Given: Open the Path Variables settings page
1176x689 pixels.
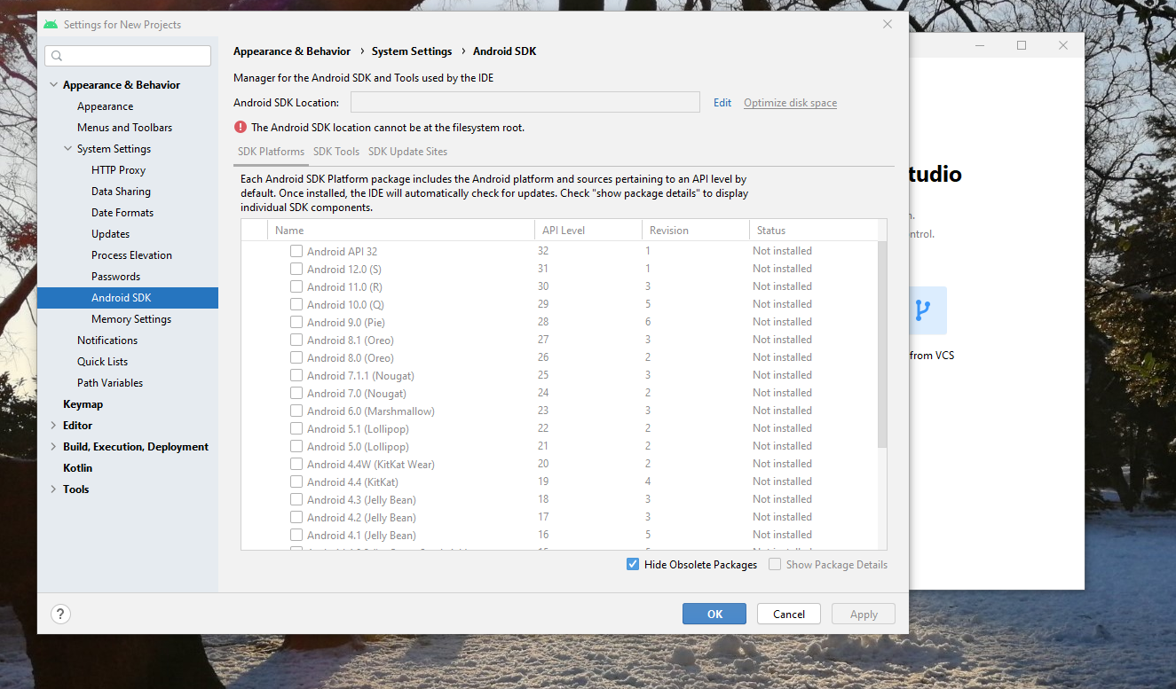Looking at the screenshot, I should 110,383.
